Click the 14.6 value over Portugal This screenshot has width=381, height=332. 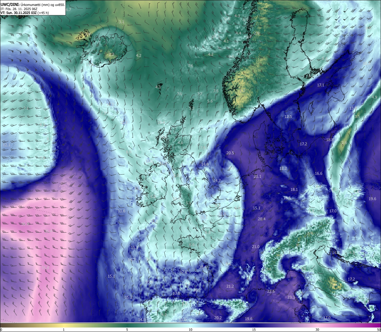[142, 320]
